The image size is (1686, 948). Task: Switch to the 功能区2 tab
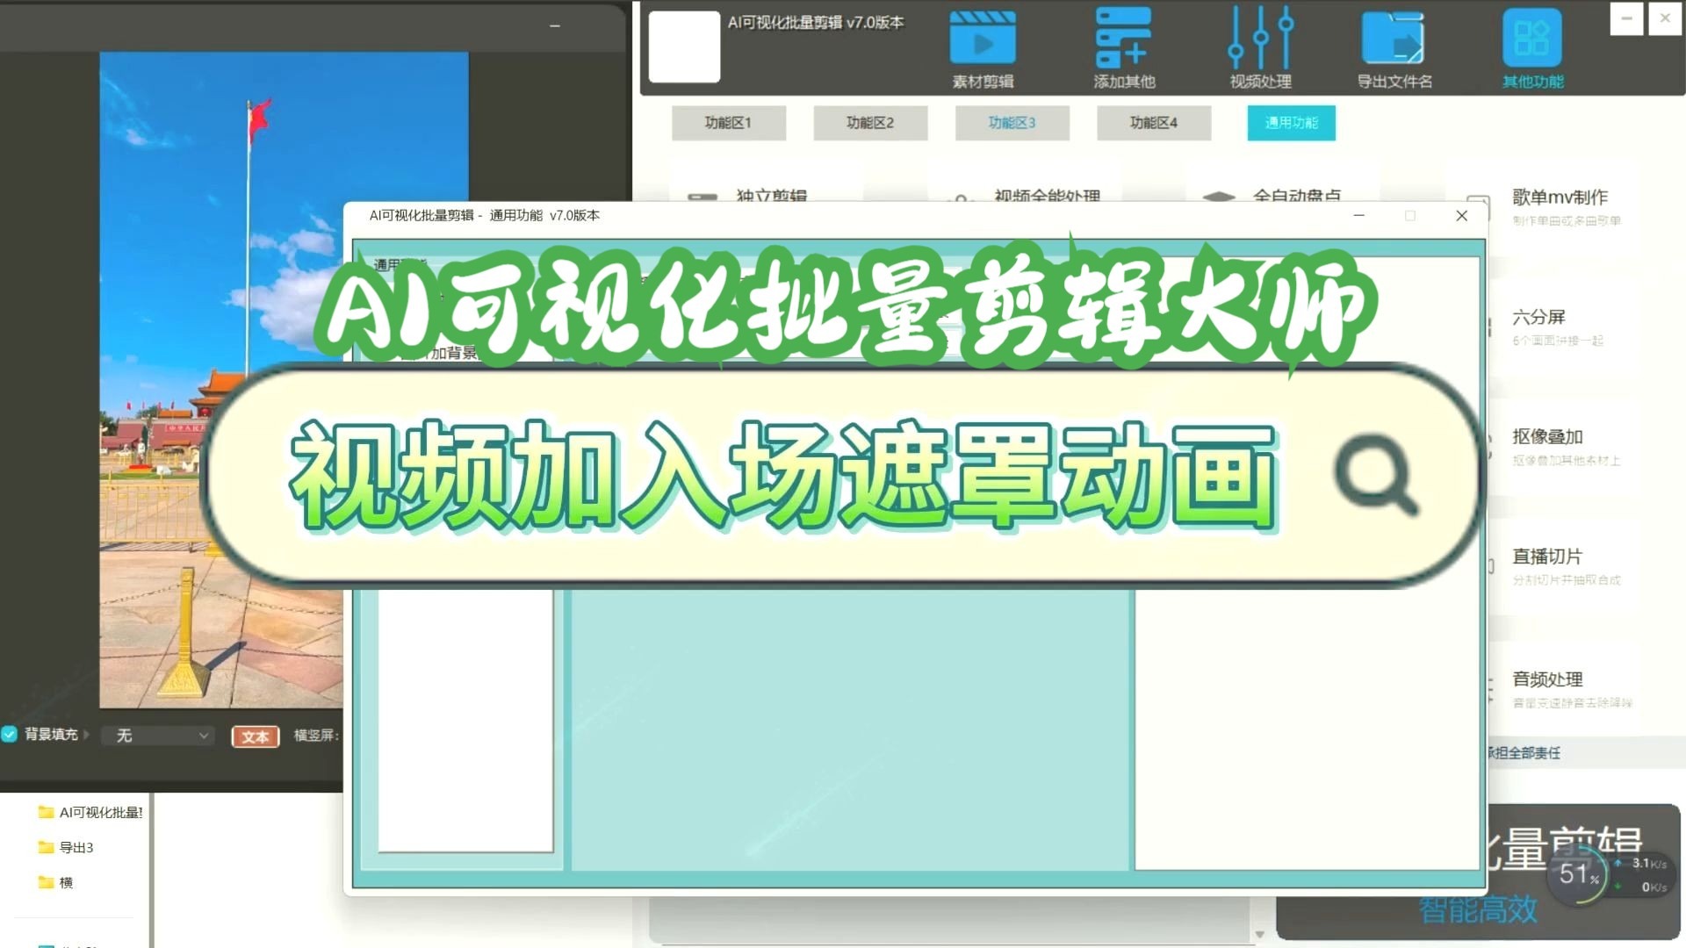coord(870,123)
